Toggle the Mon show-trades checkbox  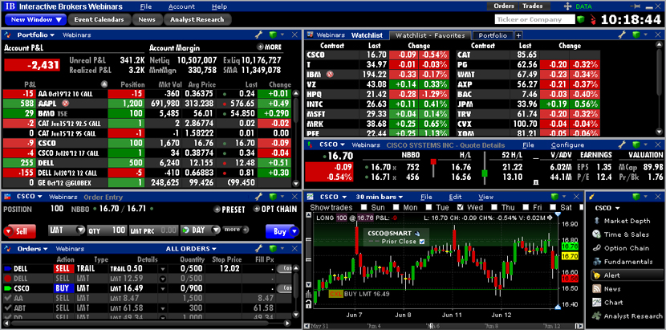396,207
